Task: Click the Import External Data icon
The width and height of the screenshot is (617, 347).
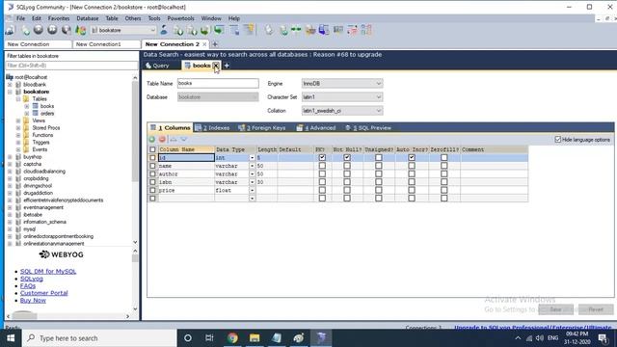Action: pos(178,30)
